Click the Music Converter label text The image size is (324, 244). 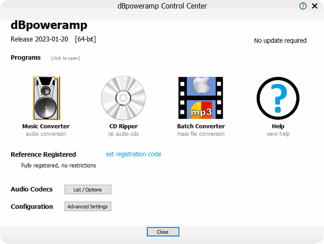click(x=46, y=126)
